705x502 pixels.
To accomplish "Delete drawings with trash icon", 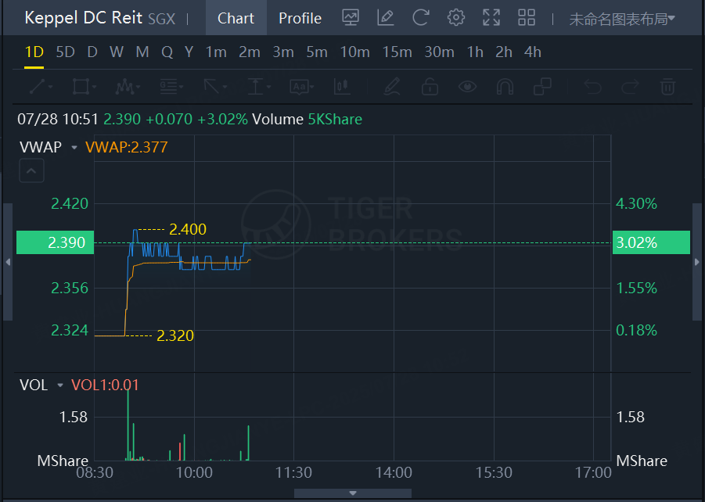I will [667, 86].
